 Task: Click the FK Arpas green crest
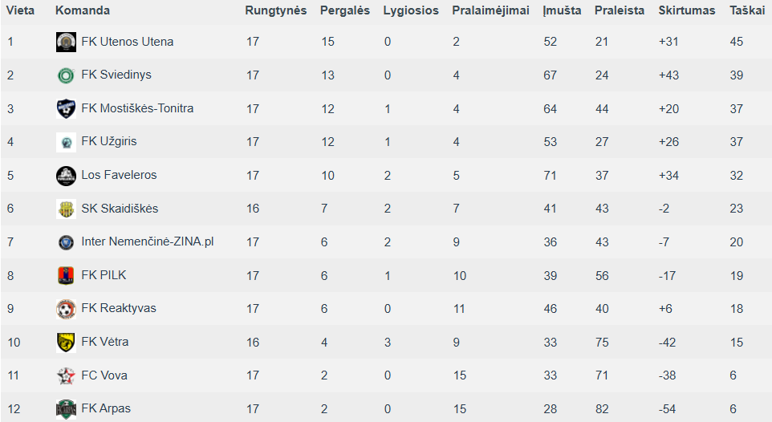66,409
